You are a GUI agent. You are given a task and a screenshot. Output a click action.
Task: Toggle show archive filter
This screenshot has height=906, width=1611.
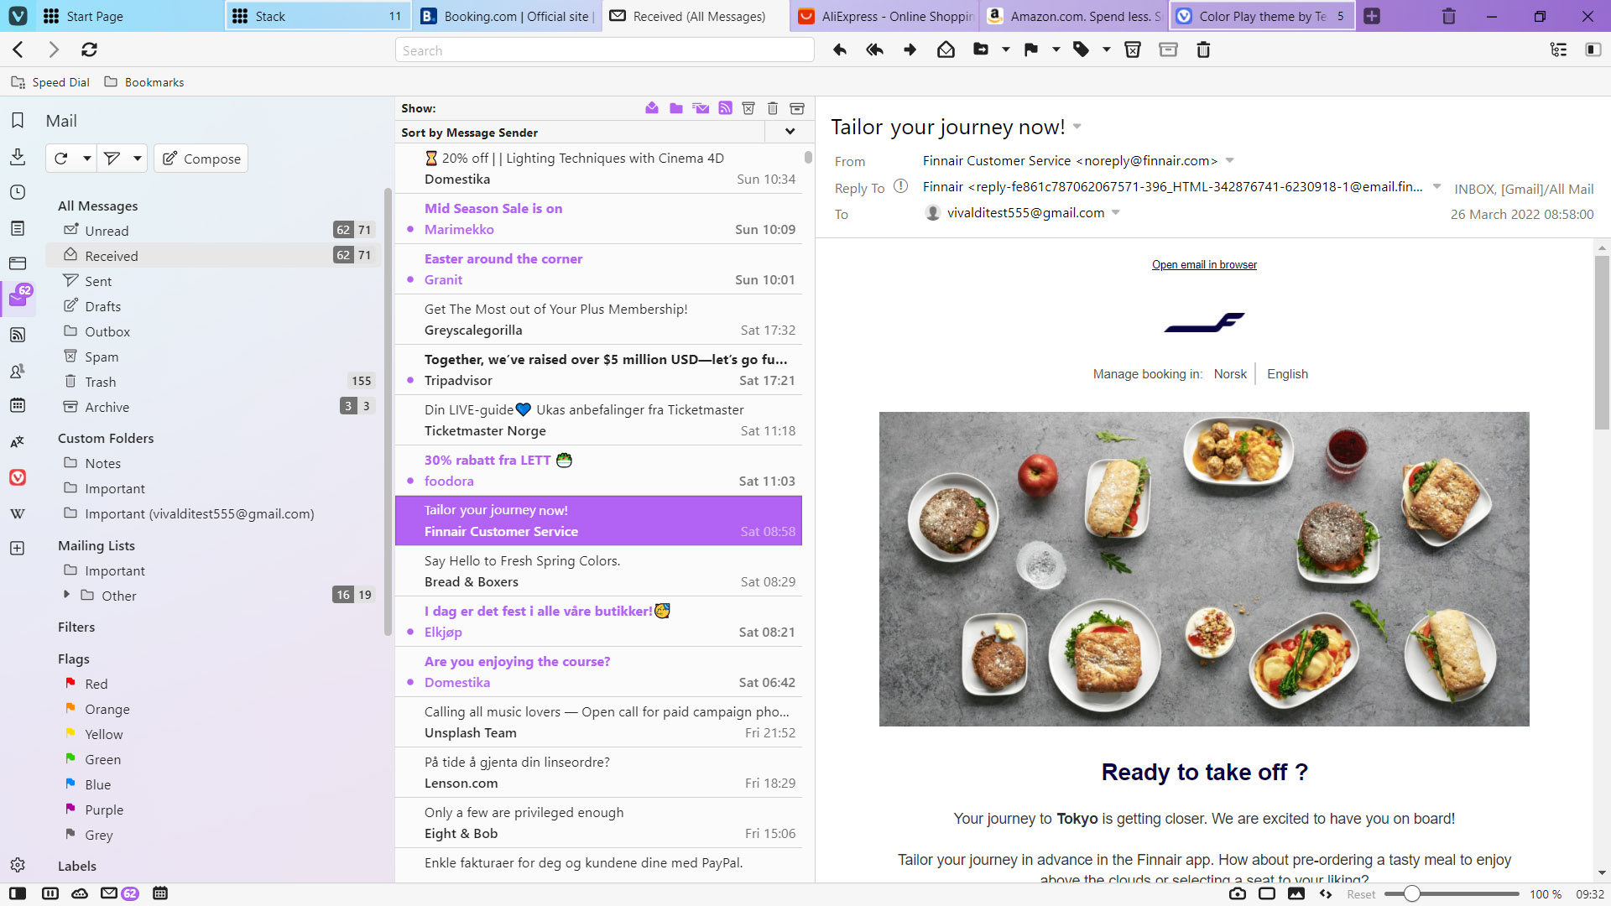pos(797,108)
